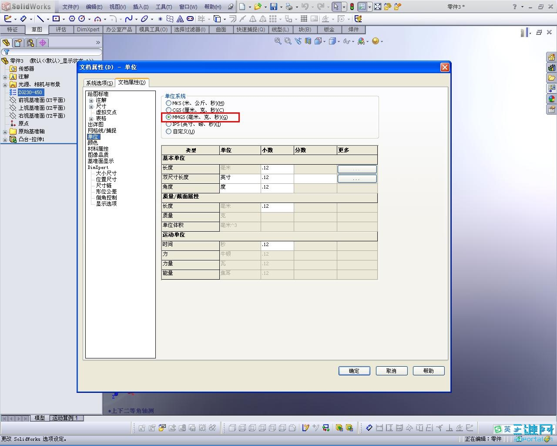Select IPS (英寸、磅、秒) unit system
557x446 pixels.
pyautogui.click(x=168, y=124)
